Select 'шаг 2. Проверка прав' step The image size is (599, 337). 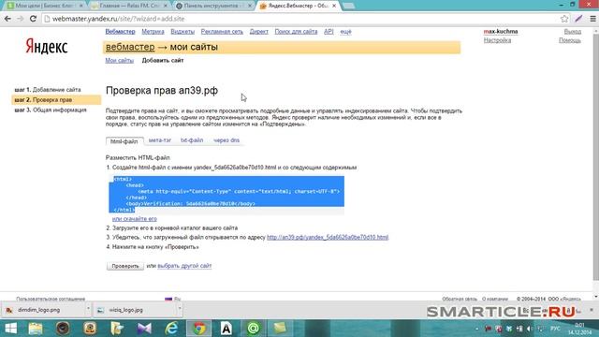(56, 100)
